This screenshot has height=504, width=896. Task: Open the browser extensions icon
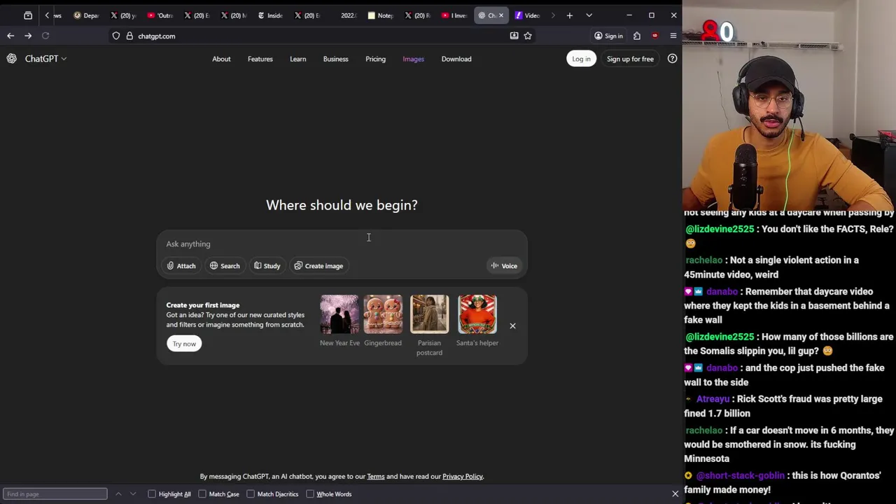click(x=637, y=36)
